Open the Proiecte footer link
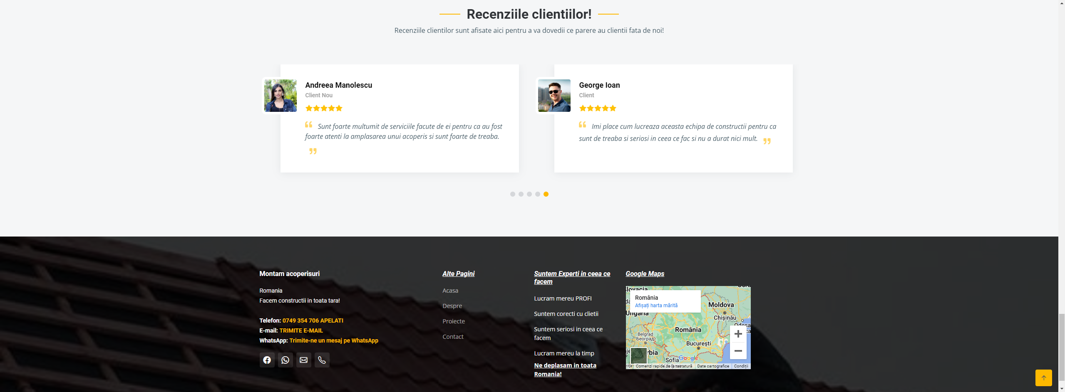This screenshot has height=392, width=1065. pos(453,321)
